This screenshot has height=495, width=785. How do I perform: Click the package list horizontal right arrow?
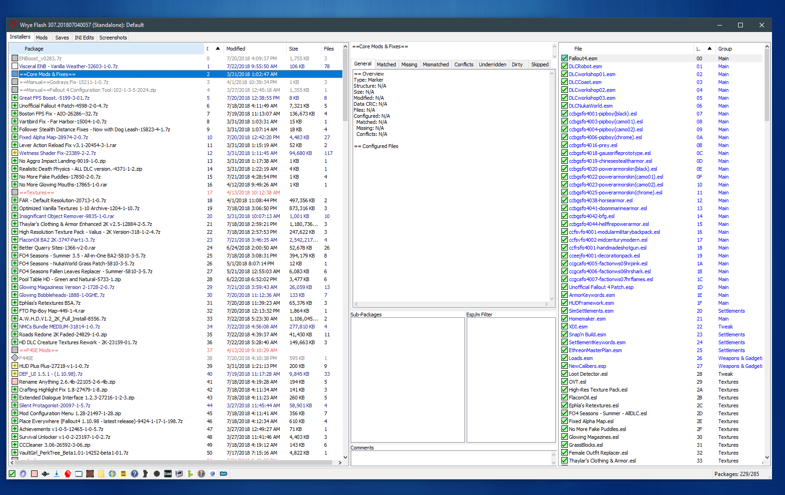pos(340,463)
